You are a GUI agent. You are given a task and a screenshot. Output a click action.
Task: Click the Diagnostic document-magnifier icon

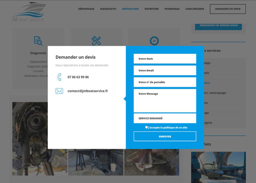tap(38, 41)
